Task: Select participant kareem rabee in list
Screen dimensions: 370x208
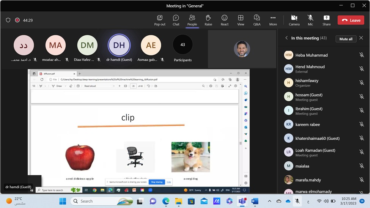Action: click(307, 124)
